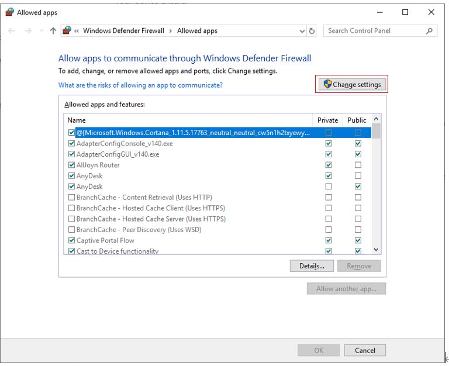Image resolution: width=449 pixels, height=366 pixels.
Task: Click Windows Defender Firewall breadcrumb
Action: coord(123,30)
